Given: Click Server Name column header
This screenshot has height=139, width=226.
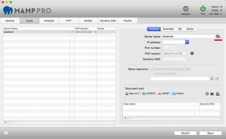Looking at the screenshot, I should click(36, 29).
